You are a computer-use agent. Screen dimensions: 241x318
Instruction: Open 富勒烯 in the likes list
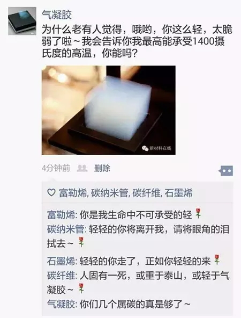click(73, 193)
